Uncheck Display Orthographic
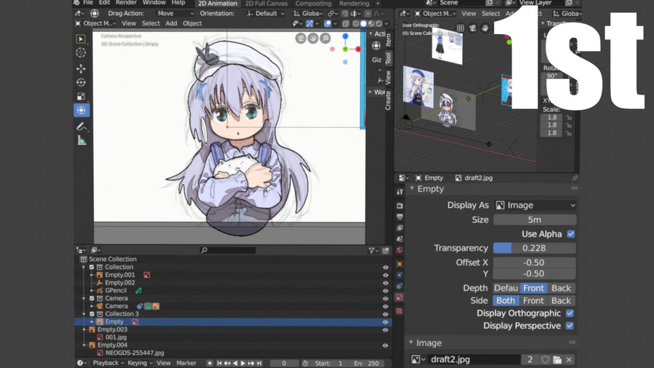This screenshot has height=368, width=654. [570, 313]
